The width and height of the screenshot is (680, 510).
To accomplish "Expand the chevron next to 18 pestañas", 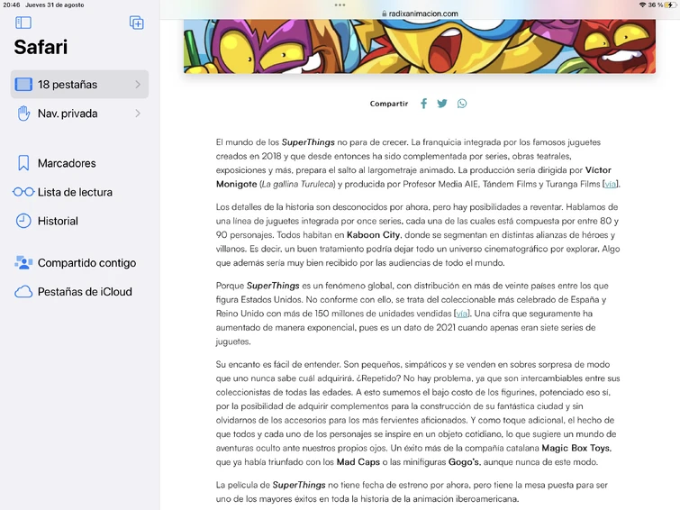I will [x=138, y=84].
